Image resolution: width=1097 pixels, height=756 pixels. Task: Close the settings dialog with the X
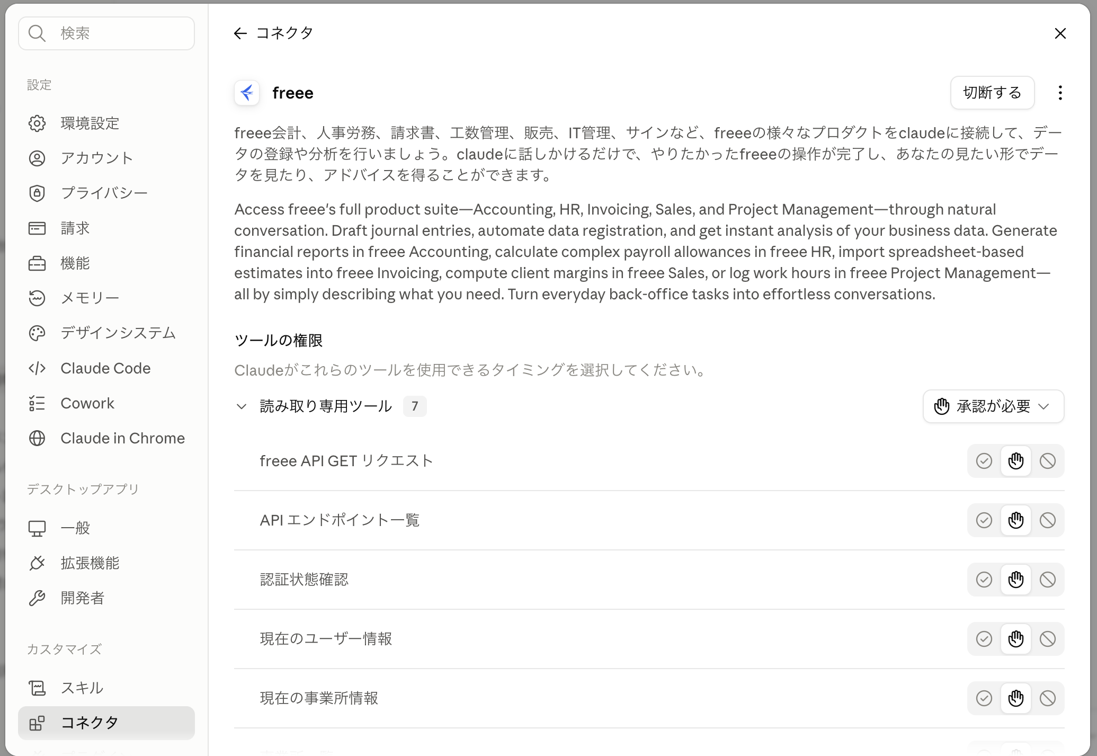pyautogui.click(x=1060, y=33)
